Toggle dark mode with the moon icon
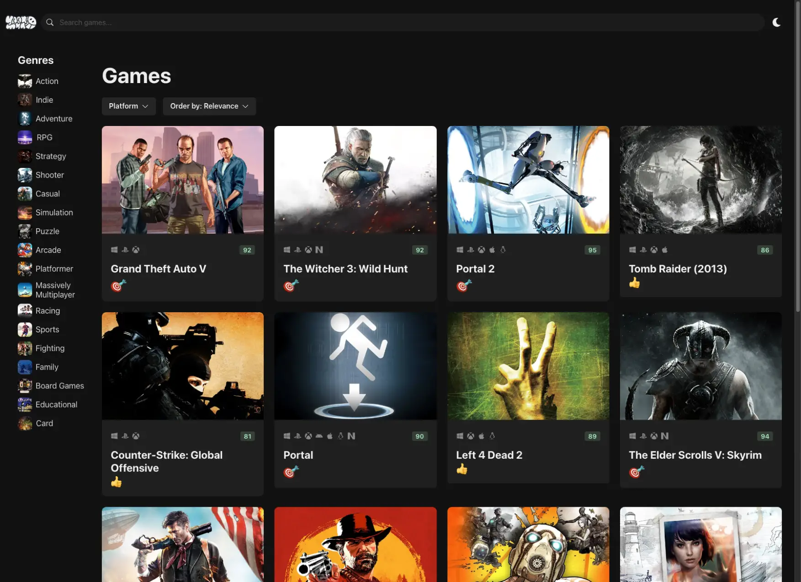The image size is (801, 582). click(776, 22)
